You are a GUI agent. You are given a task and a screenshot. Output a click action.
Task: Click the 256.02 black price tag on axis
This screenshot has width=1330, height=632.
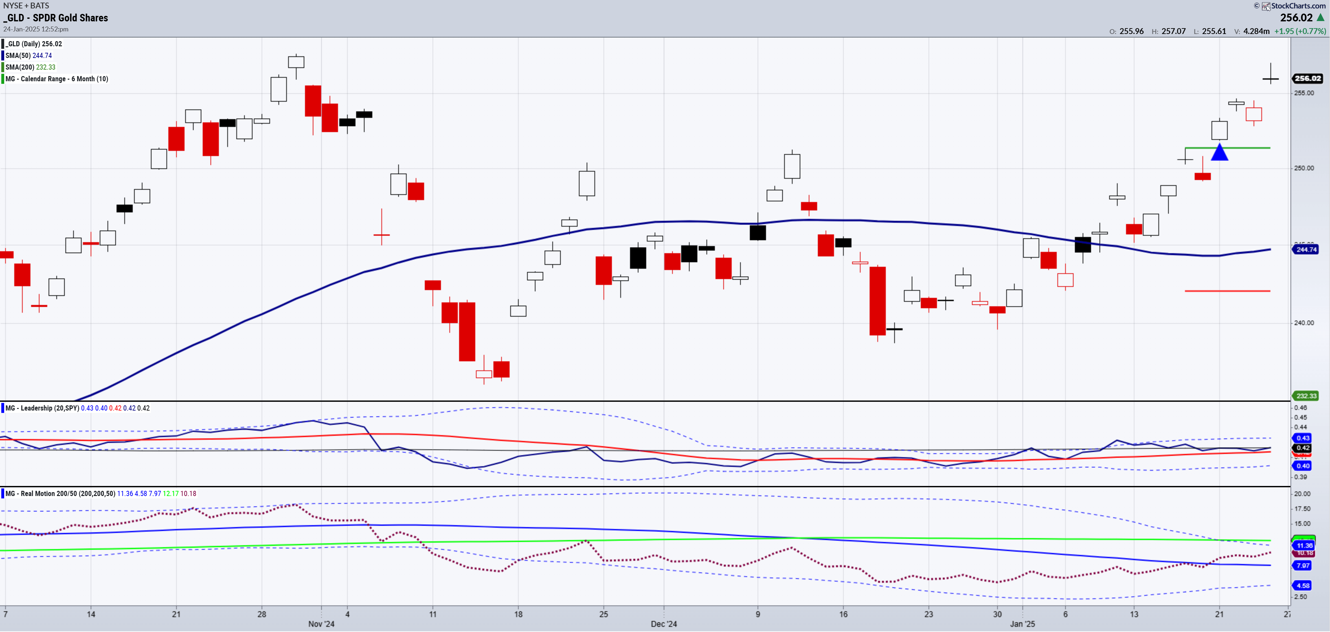click(x=1308, y=78)
